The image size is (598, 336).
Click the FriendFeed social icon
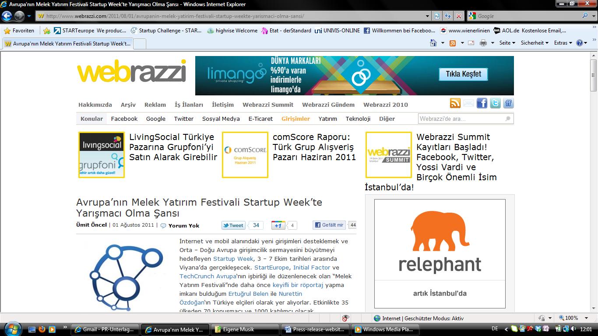[508, 103]
